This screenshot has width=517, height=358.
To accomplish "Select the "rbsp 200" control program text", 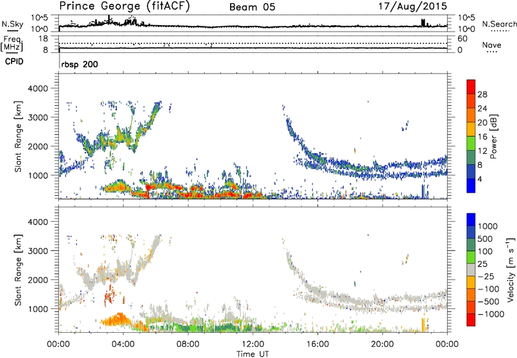I will click(79, 64).
